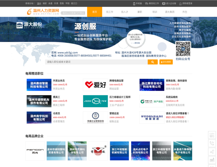The width and height of the screenshot is (217, 167).
Task: Click the 定位搜索 location search button
Action: click(x=166, y=62)
